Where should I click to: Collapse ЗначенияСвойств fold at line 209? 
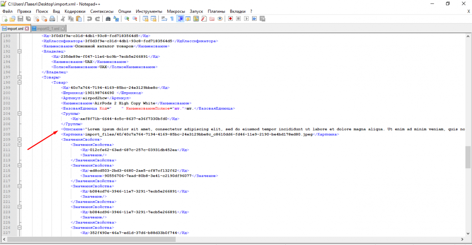[18, 139]
